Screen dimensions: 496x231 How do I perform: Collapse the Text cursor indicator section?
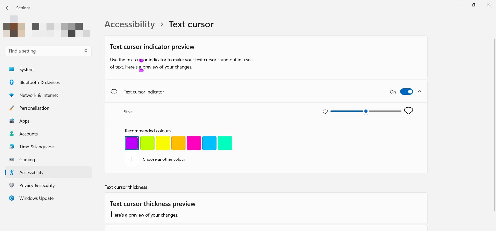coord(420,92)
